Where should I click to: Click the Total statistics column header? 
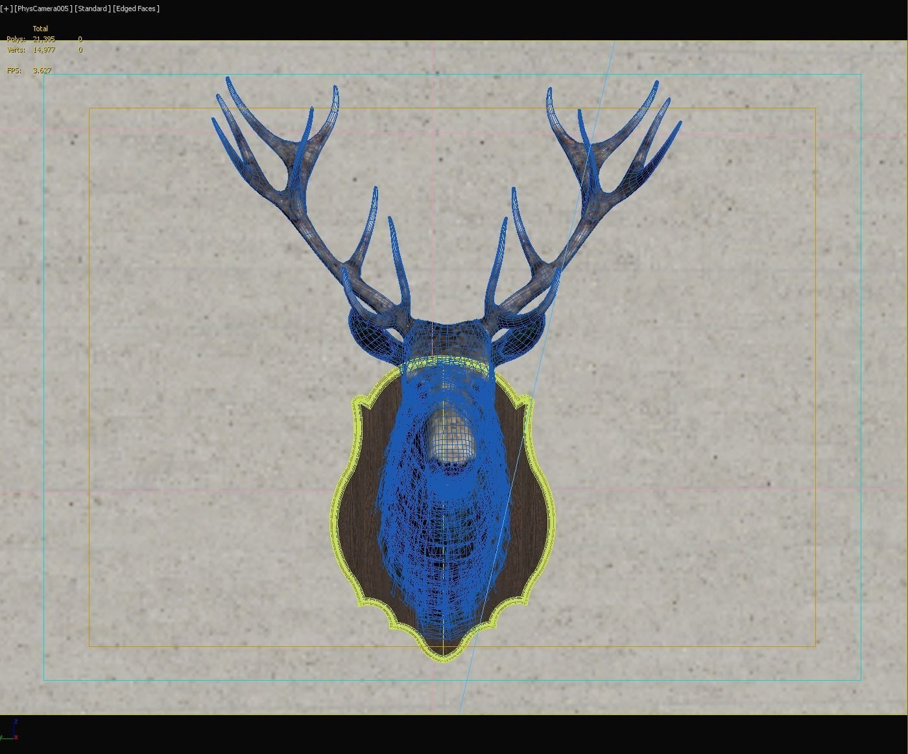[40, 29]
